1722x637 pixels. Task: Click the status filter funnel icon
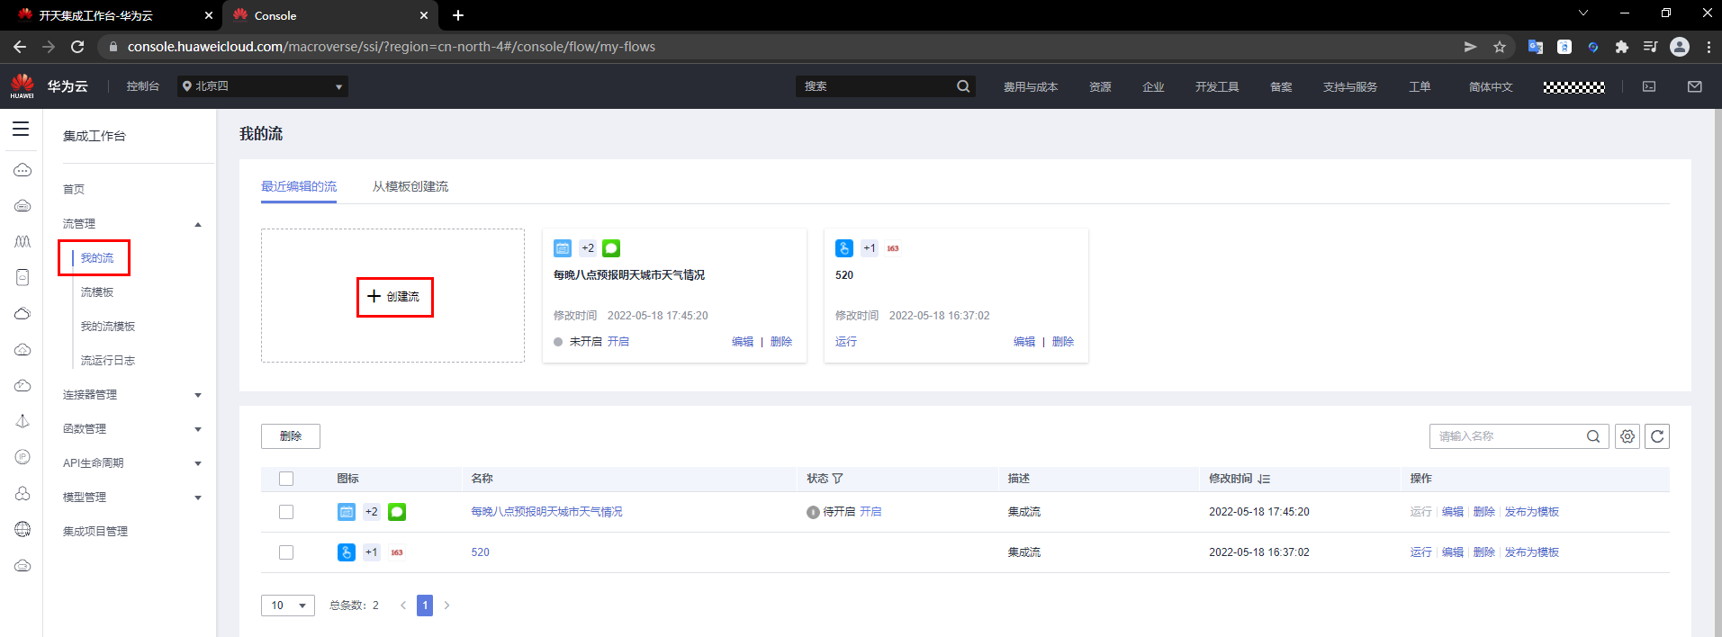pos(838,479)
